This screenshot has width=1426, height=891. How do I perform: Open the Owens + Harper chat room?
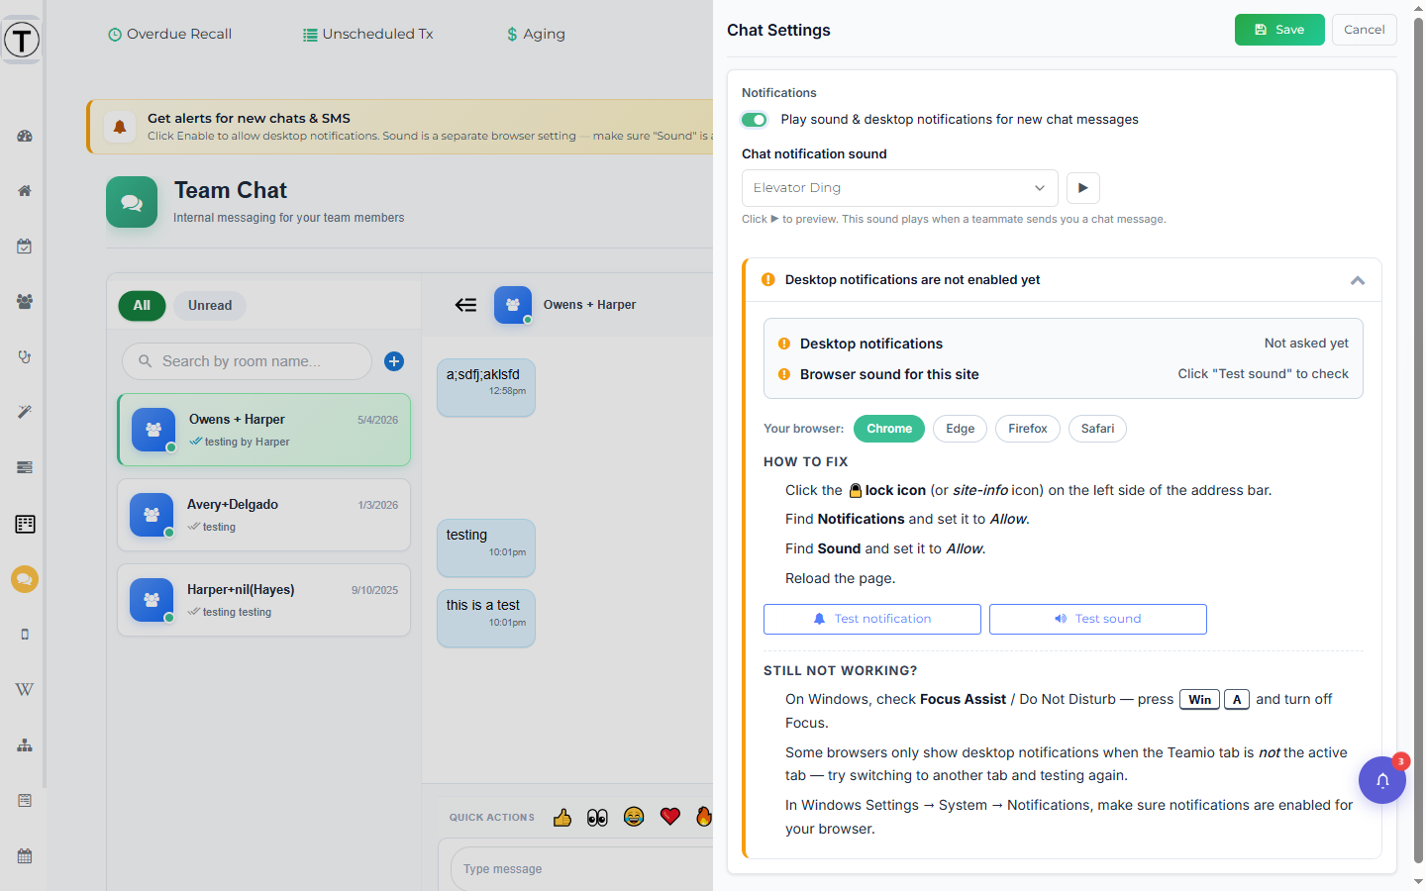263,430
